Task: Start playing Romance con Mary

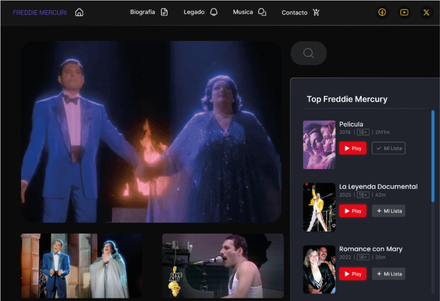Action: click(x=353, y=274)
